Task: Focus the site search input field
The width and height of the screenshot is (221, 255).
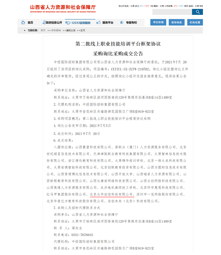Action: point(172,12)
